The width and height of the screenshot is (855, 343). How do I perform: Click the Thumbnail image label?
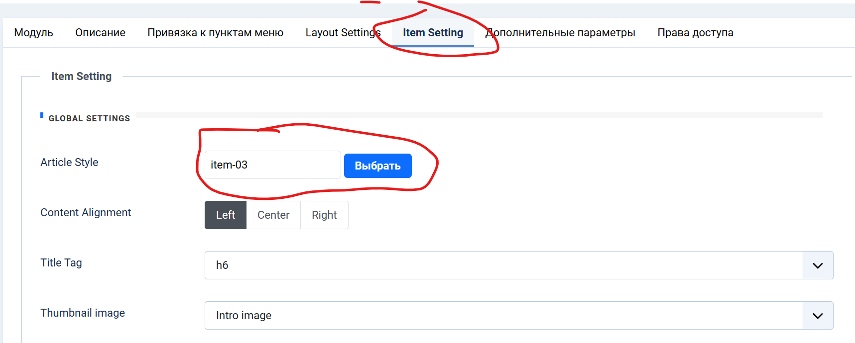(x=83, y=313)
